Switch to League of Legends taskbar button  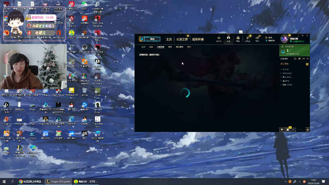58,181
